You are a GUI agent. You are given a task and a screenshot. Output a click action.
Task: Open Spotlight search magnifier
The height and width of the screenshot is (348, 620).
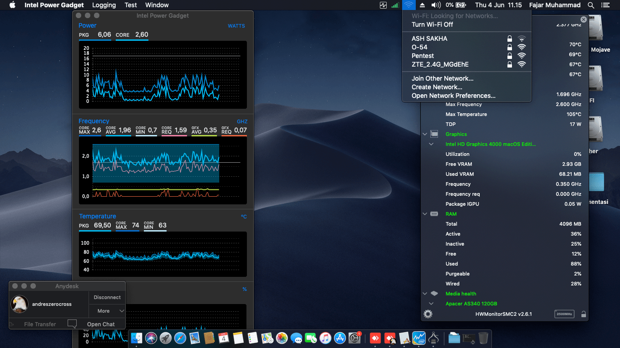[591, 5]
